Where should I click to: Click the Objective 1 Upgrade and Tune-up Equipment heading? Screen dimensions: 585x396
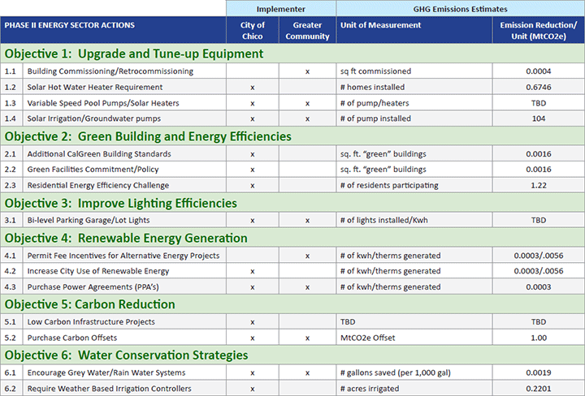click(x=134, y=54)
